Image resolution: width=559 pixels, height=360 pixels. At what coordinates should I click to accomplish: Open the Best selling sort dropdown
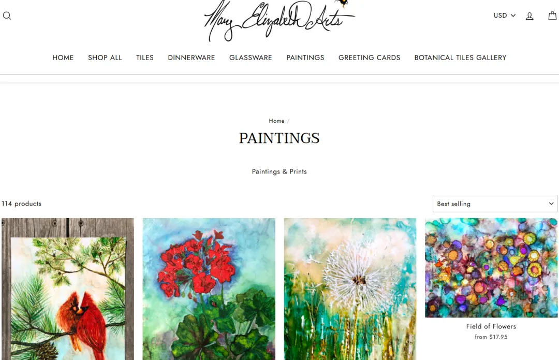coord(495,204)
